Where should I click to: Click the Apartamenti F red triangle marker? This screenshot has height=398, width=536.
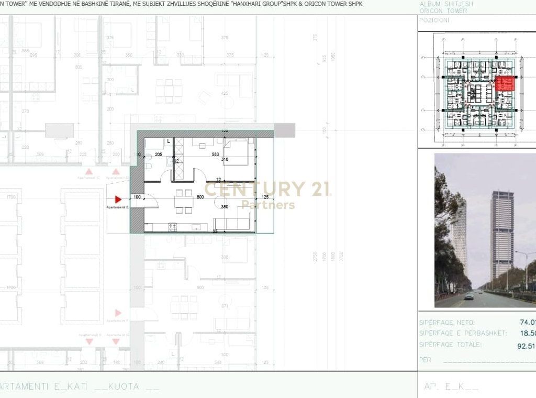(x=118, y=313)
